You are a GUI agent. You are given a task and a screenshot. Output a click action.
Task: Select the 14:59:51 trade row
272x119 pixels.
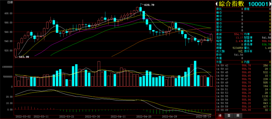(x=243, y=89)
